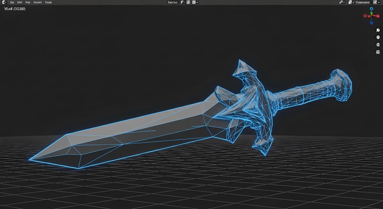Click the top blue circle on navigation gizmo
Screen dimensions: 383x209
371,9
